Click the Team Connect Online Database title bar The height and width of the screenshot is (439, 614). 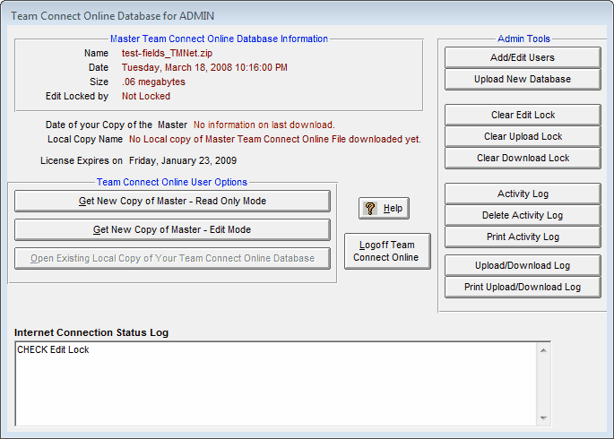point(269,15)
